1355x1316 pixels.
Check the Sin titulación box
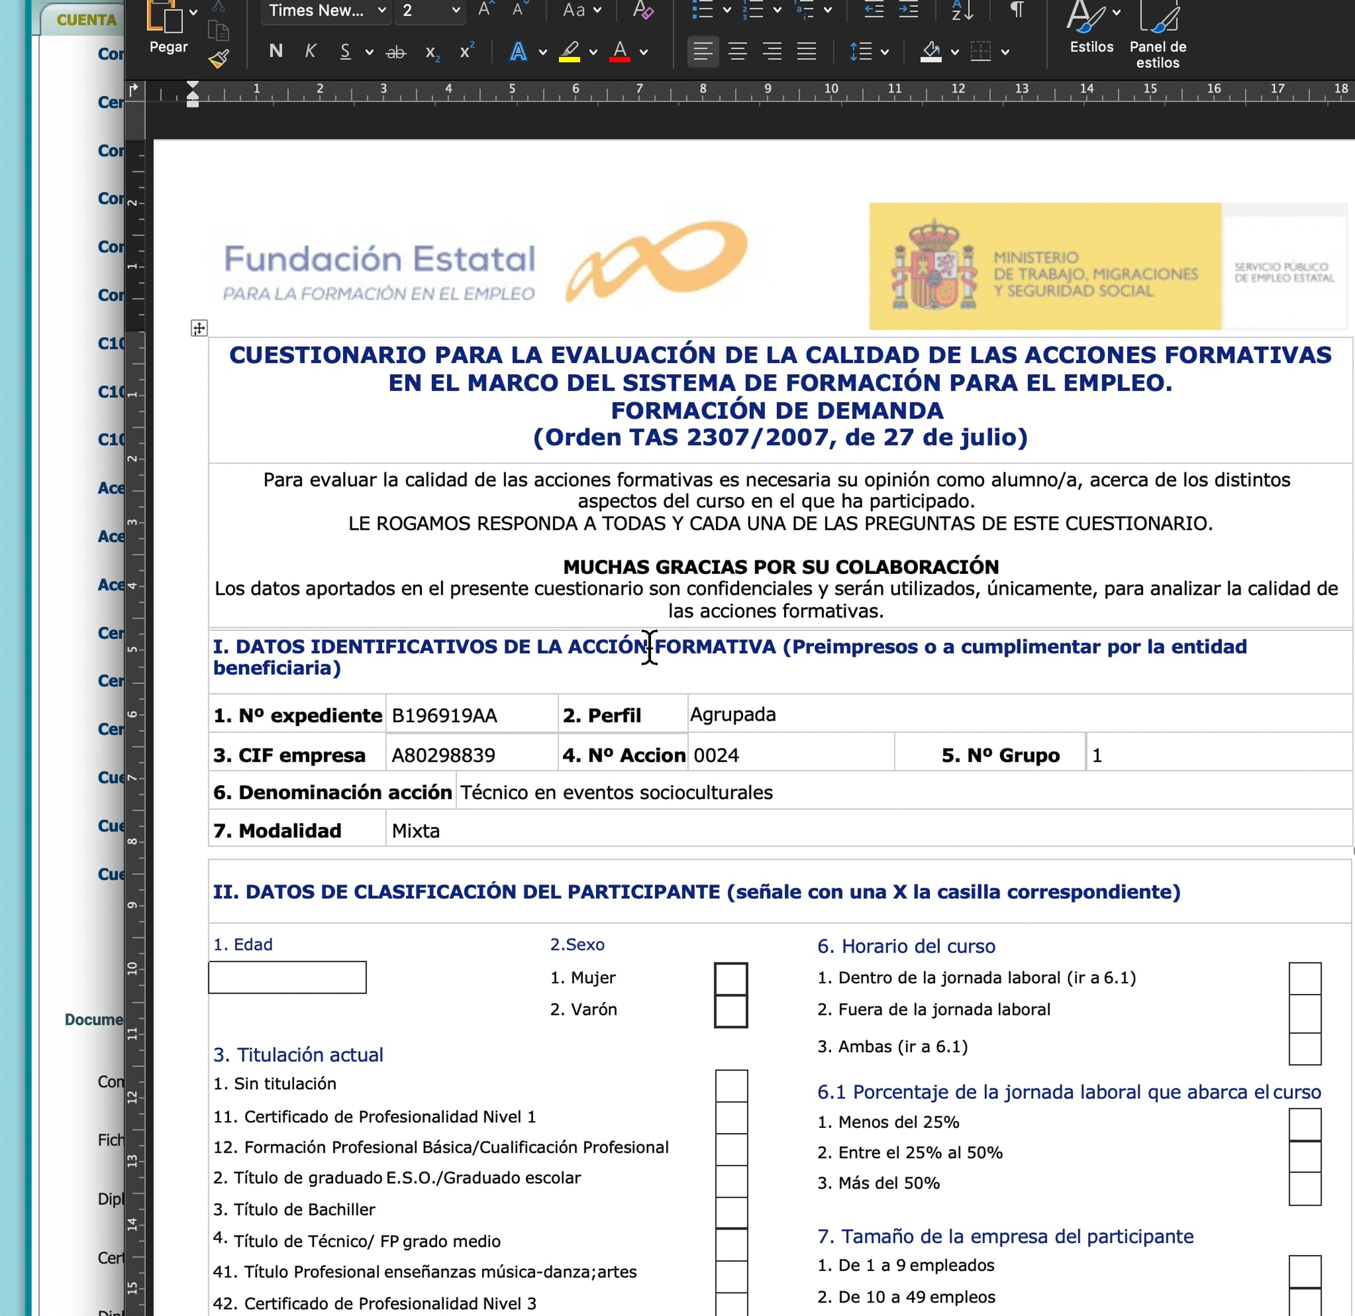pyautogui.click(x=732, y=1085)
